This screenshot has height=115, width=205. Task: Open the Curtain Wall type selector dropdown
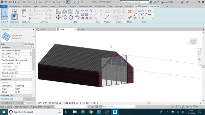[x=34, y=37]
